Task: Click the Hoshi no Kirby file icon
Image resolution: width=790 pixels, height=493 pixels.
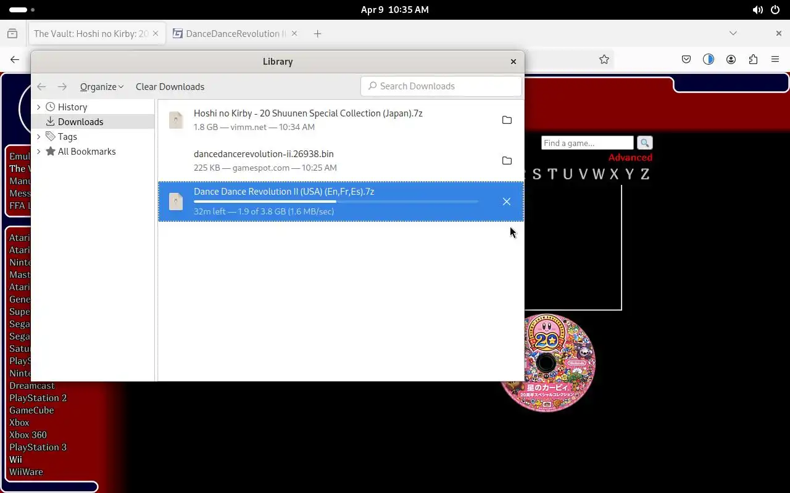Action: (176, 120)
